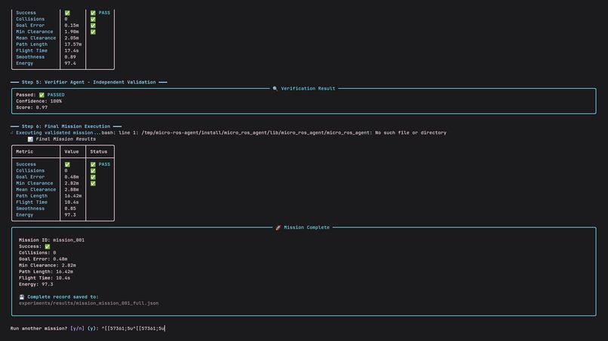Click the Success value check in final results table
Viewport: 608px width, 341px height.
tap(67, 165)
